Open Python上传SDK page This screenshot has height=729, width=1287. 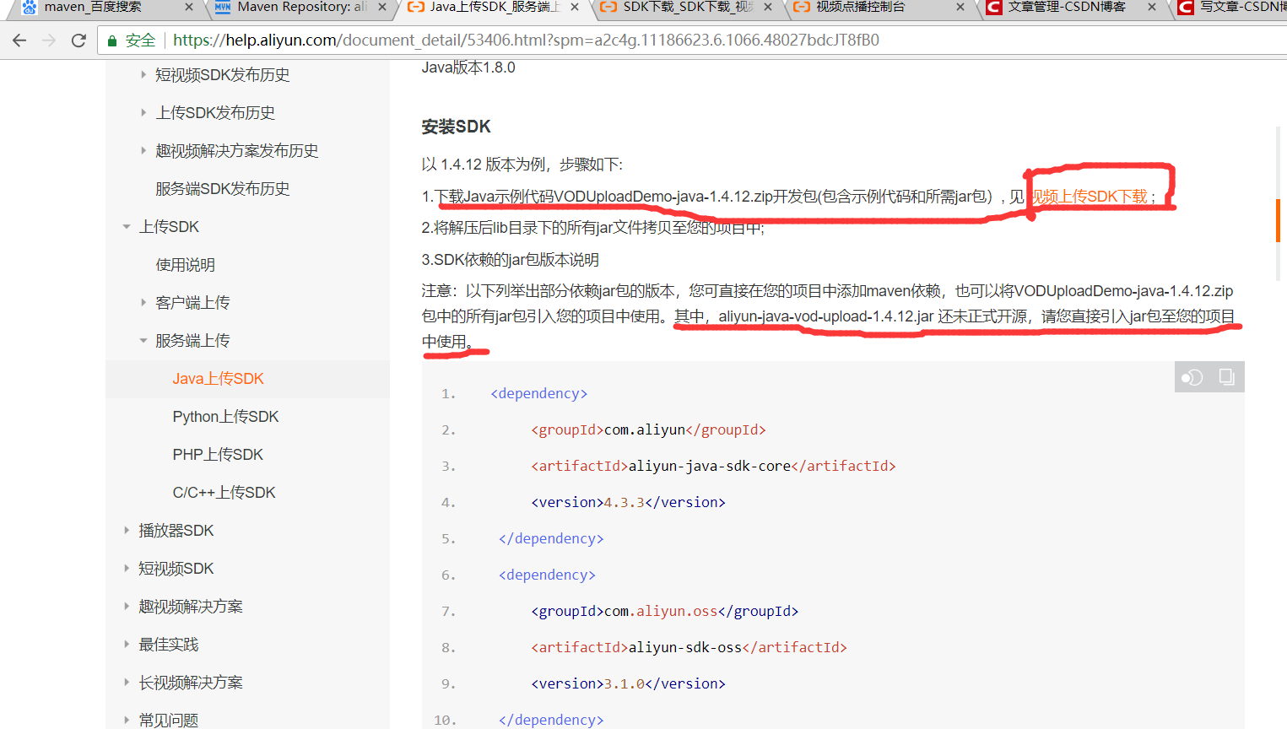225,417
